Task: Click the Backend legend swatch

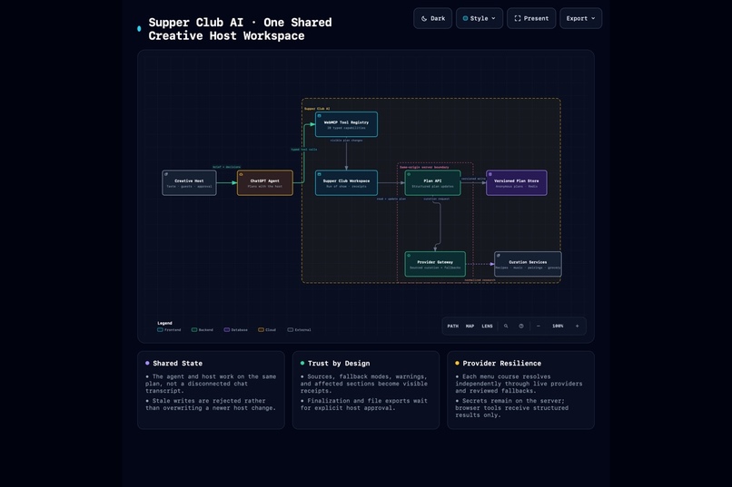Action: coord(194,329)
